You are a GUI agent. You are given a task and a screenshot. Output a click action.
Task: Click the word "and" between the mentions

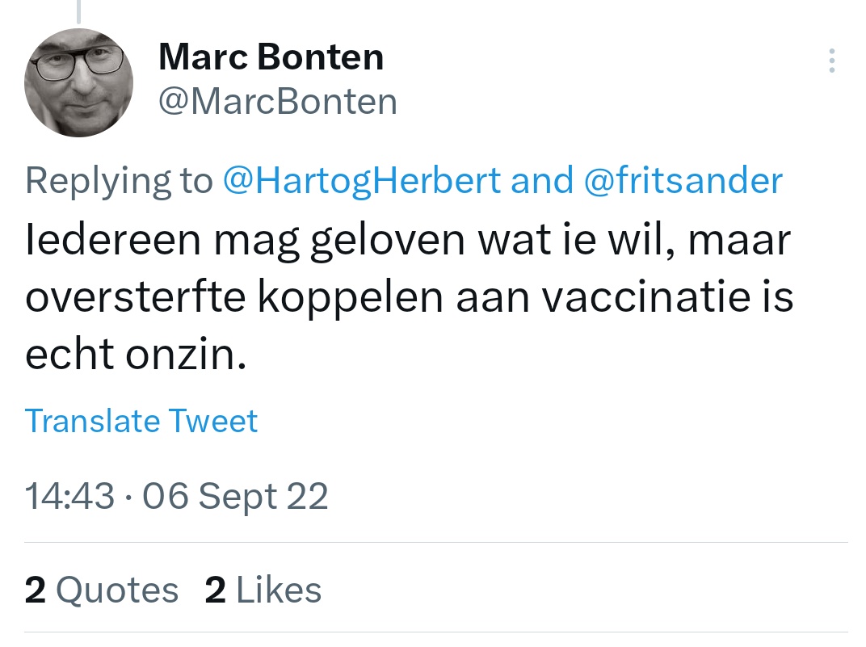point(541,181)
